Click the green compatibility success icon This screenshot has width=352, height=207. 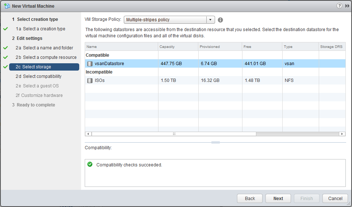[x=90, y=165]
